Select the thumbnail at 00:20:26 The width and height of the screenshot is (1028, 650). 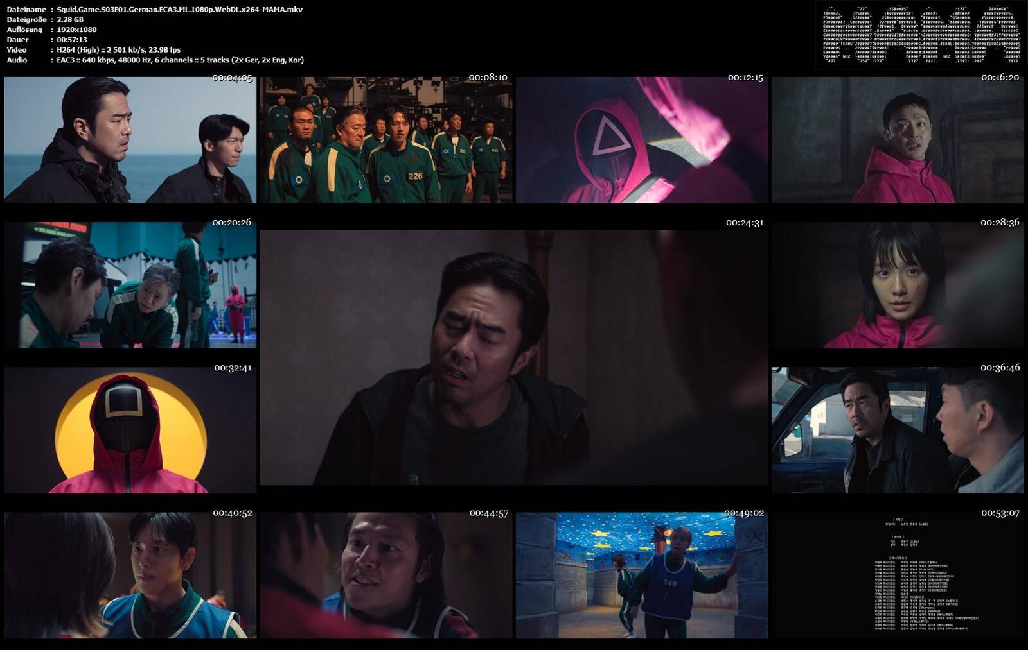pyautogui.click(x=130, y=286)
